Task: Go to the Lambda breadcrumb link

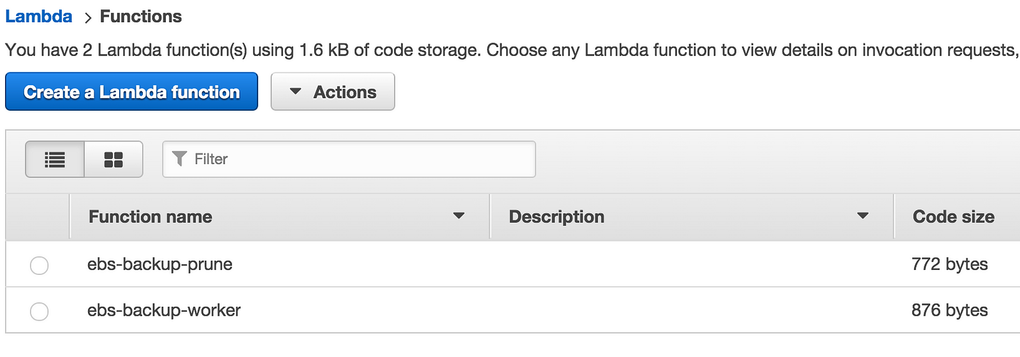Action: [x=39, y=17]
